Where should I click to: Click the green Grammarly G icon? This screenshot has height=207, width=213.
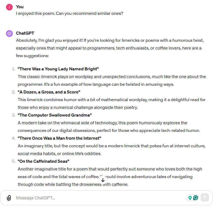click(x=196, y=198)
